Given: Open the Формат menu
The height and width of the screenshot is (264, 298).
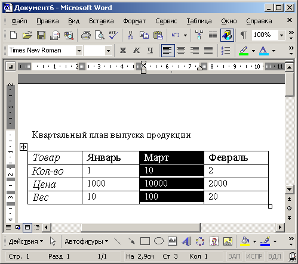Looking at the screenshot, I should 134,21.
